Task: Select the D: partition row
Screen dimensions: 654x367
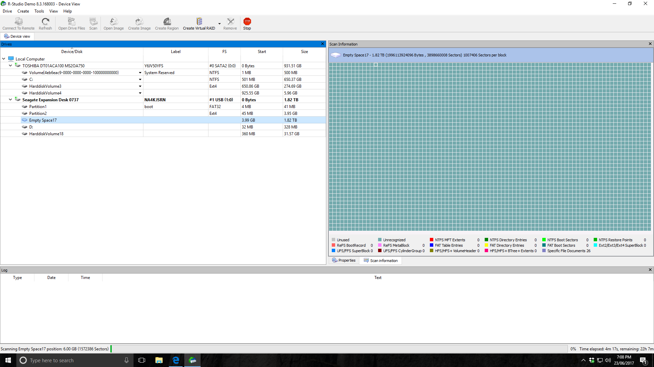Action: (163, 127)
